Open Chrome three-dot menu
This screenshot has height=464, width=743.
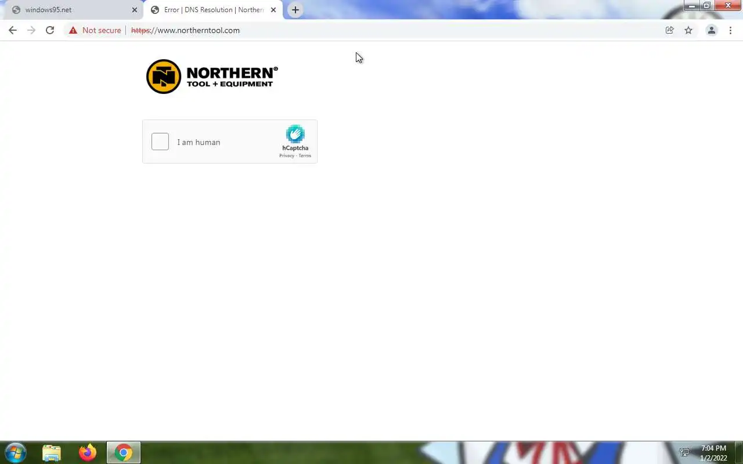(730, 30)
